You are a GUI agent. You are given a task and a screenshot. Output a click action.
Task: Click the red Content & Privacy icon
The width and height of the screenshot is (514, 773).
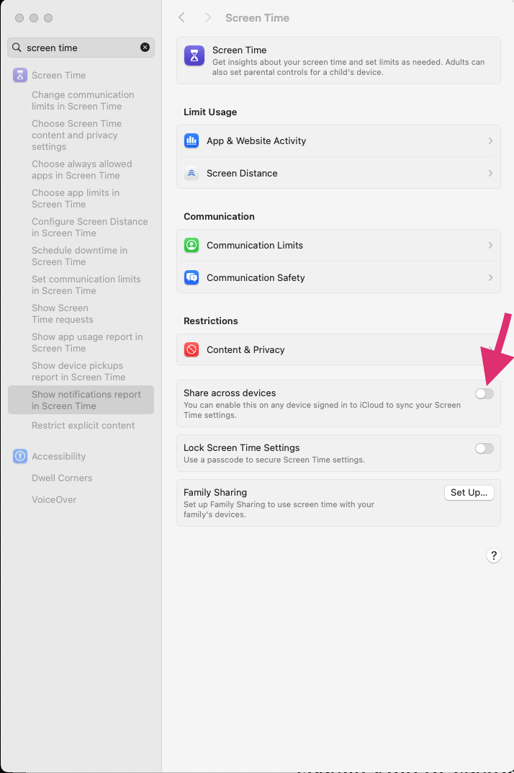(x=191, y=350)
